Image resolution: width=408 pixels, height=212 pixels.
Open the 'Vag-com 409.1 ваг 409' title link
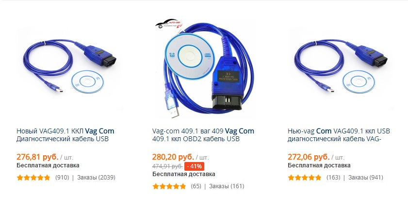point(203,135)
